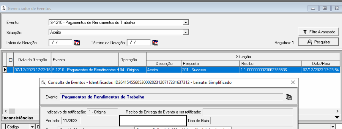Open the Filtro Avançado button
The image size is (342, 129).
coord(319,32)
